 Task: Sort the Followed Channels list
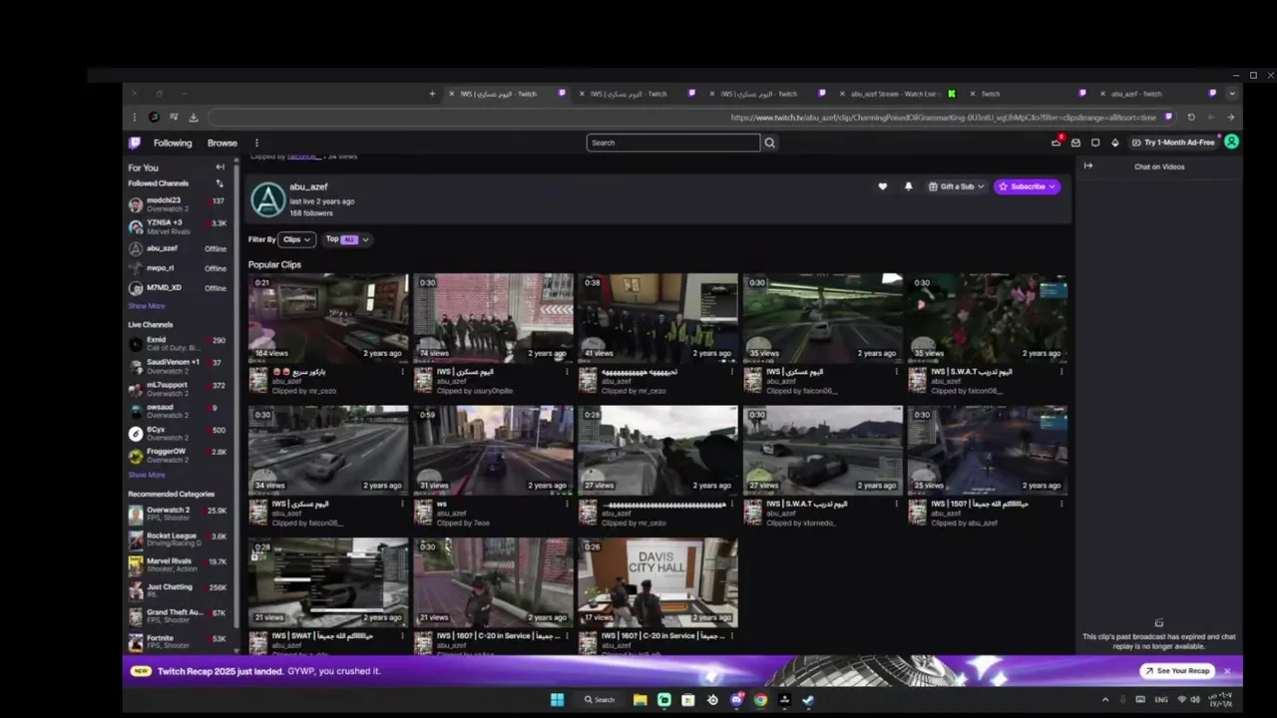click(x=219, y=183)
